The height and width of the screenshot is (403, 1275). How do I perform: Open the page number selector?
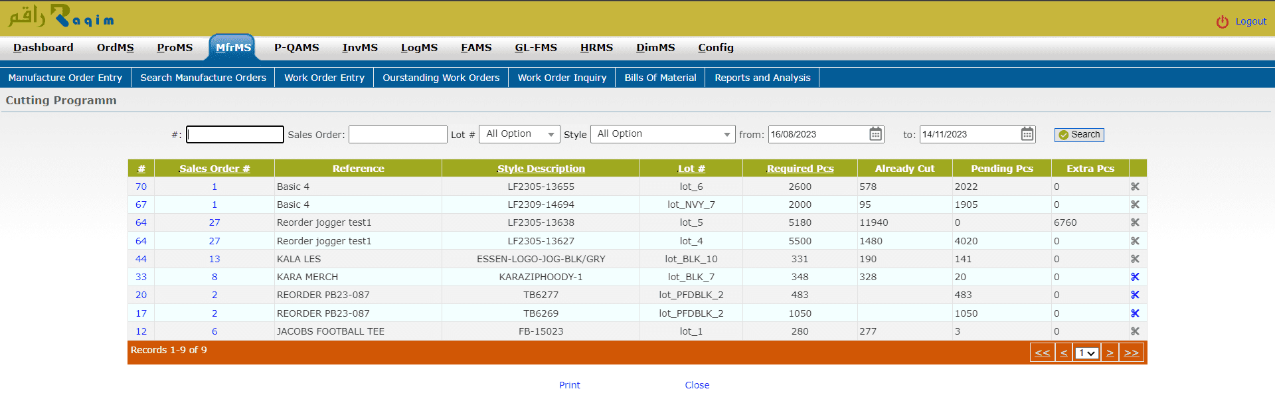click(1086, 353)
